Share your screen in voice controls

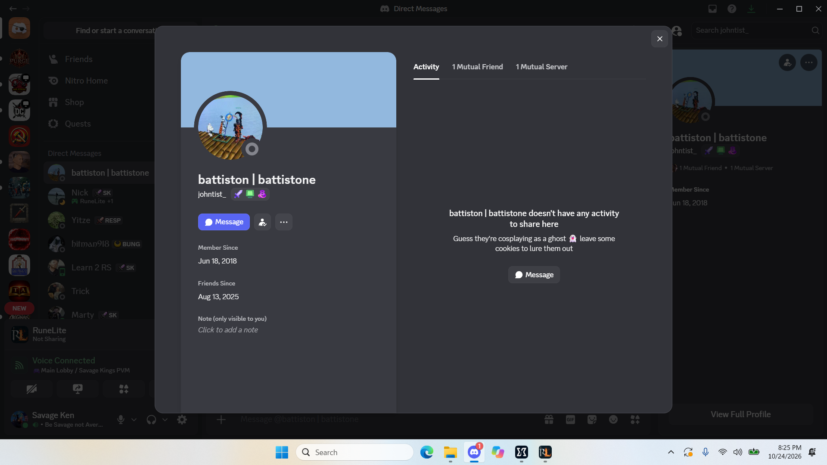(x=78, y=389)
